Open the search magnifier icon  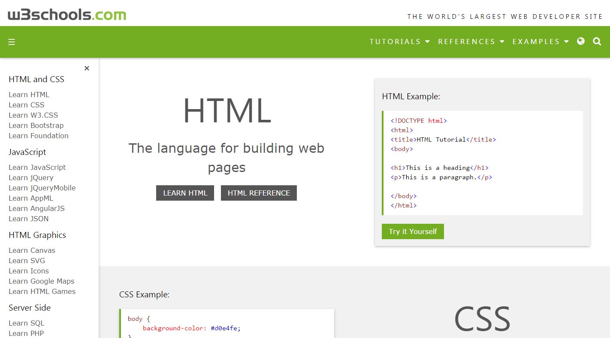pos(597,42)
